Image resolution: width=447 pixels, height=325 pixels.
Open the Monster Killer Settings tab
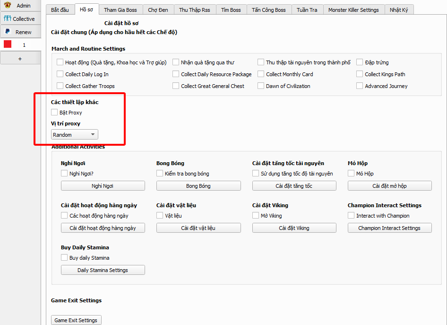[353, 10]
